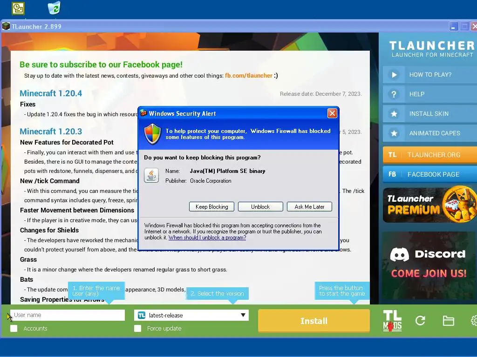
Task: Click the yellow Install button
Action: 314,321
